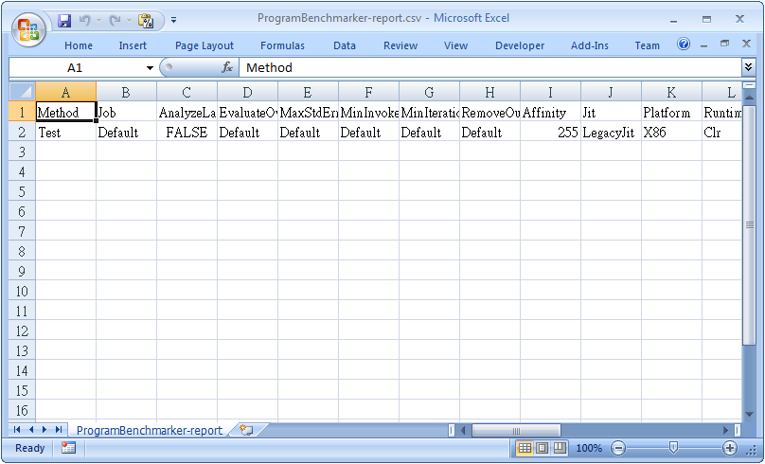Click the Insert Worksheet icon tab
Image resolution: width=765 pixels, height=464 pixels.
pyautogui.click(x=247, y=430)
